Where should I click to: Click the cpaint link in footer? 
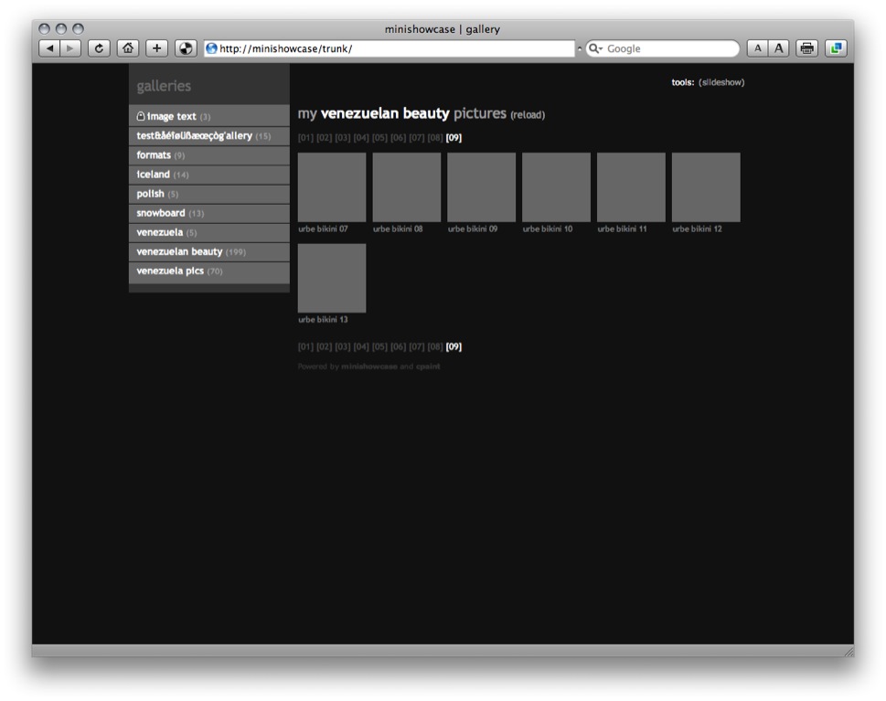(428, 366)
